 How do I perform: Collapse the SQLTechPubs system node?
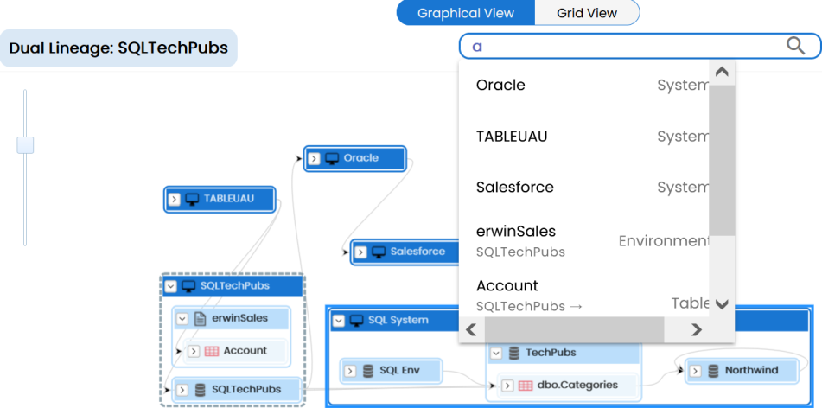coord(170,286)
